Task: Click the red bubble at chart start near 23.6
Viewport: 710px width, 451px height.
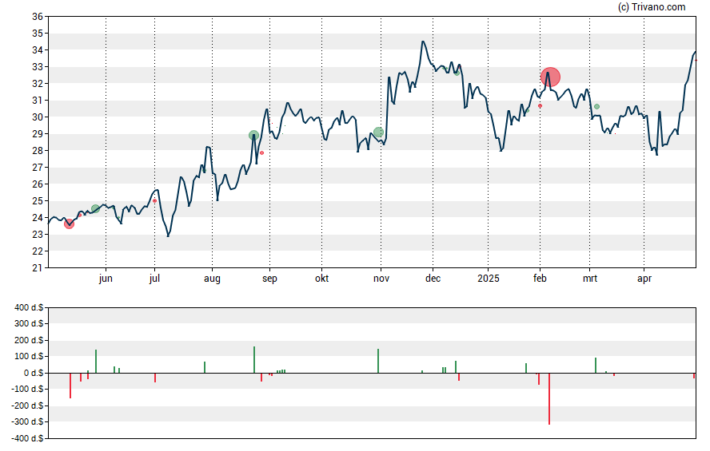Action: [69, 224]
